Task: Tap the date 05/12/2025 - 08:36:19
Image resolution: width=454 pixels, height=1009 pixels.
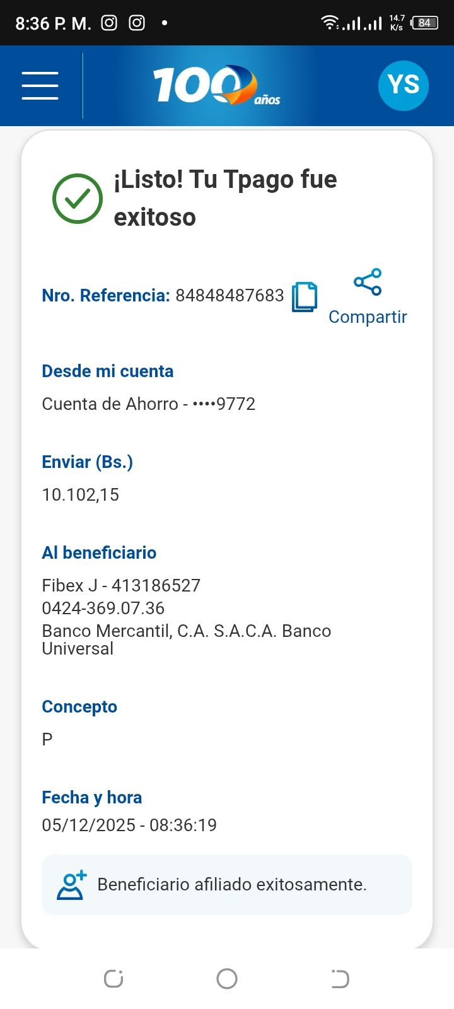Action: (x=129, y=825)
